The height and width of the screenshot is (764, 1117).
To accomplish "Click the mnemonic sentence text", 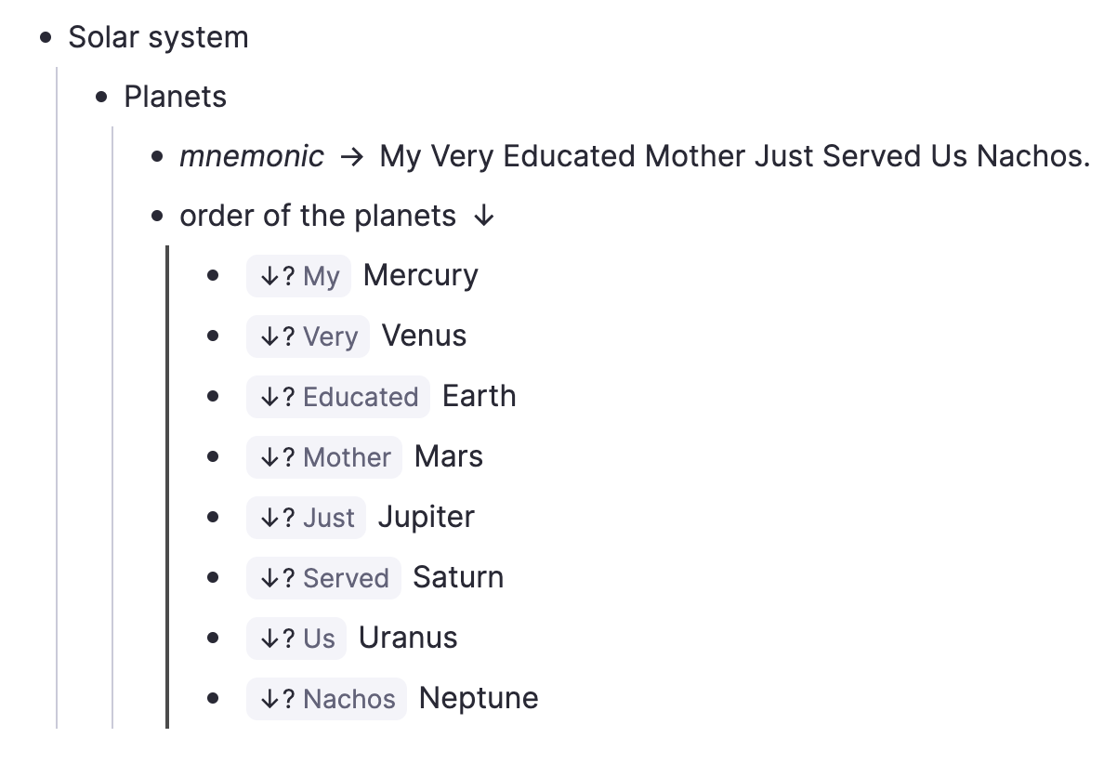I will coord(734,157).
